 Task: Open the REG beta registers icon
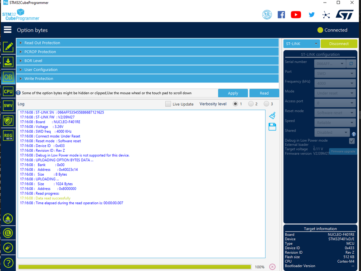8,136
